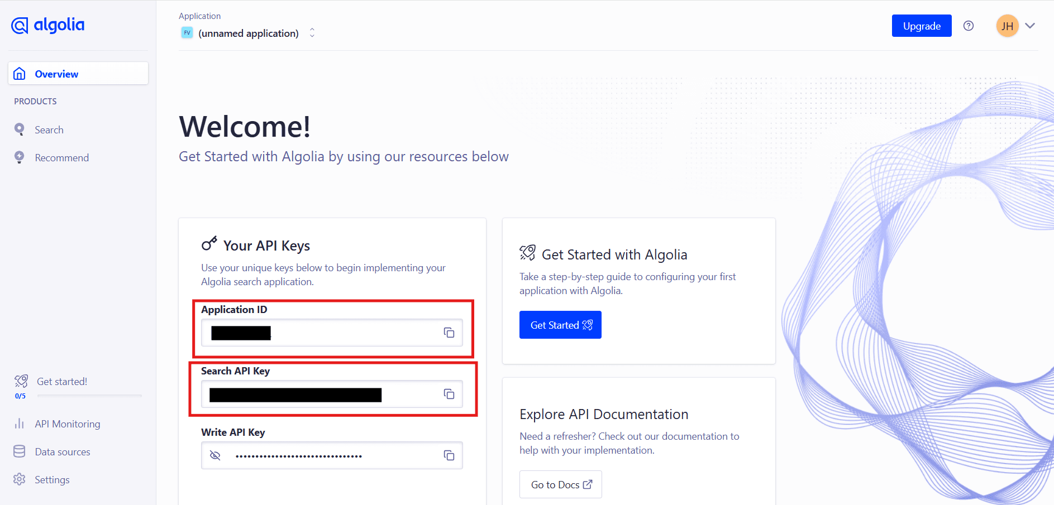Open the application switcher dropdown
Screen dimensions: 1054x505
pos(312,32)
